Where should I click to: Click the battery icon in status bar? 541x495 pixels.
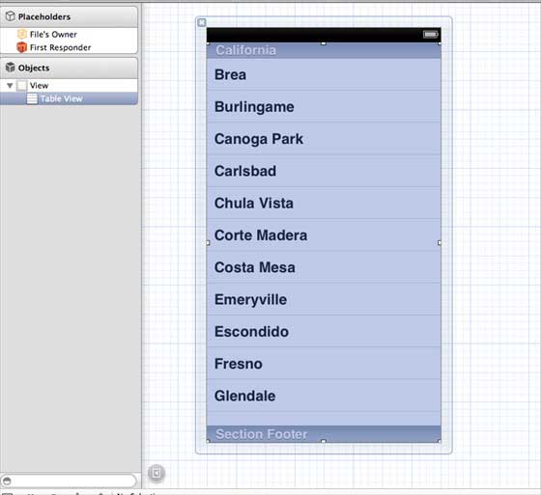(x=430, y=34)
